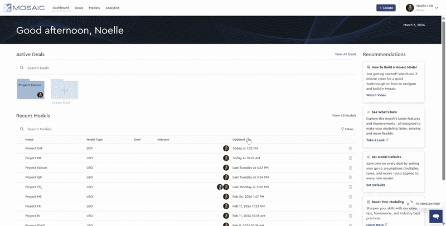Click Noelle Link profile avatar
This screenshot has width=446, height=226.
(x=410, y=8)
